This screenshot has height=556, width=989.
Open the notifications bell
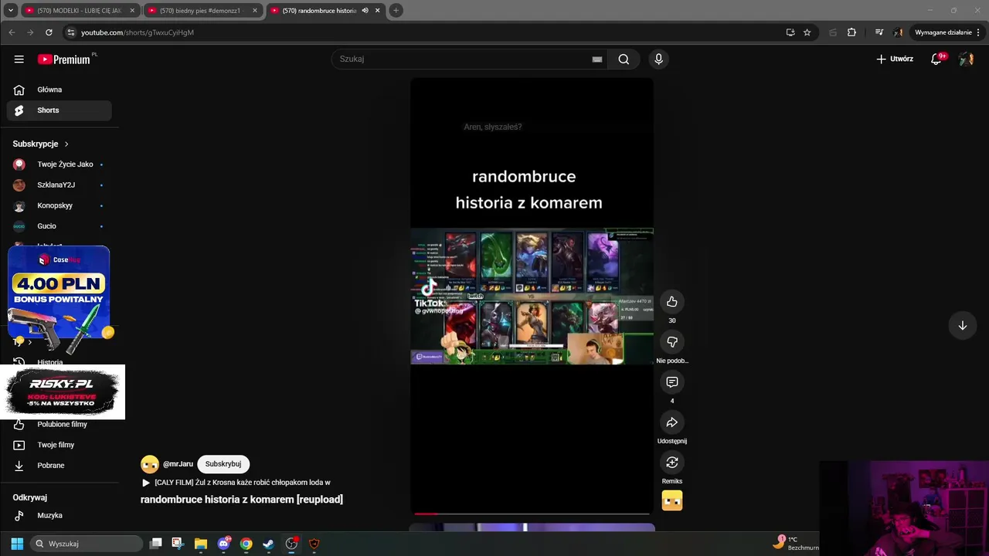[x=936, y=59]
